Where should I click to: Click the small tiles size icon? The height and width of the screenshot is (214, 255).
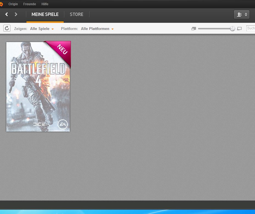[194, 29]
